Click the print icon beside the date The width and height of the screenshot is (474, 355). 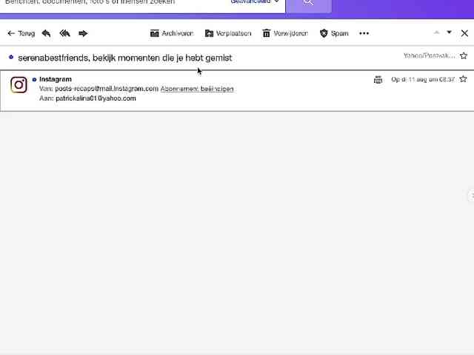click(x=378, y=80)
